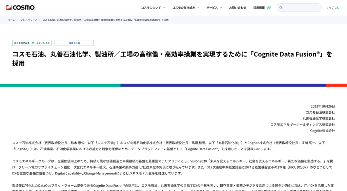The width and height of the screenshot is (347, 191).
Task: Click the external link icon beside 採用情報
Action: pyautogui.click(x=269, y=7)
